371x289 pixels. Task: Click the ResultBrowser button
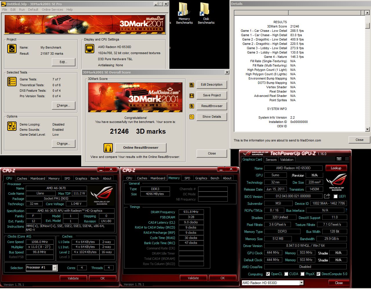click(x=212, y=106)
